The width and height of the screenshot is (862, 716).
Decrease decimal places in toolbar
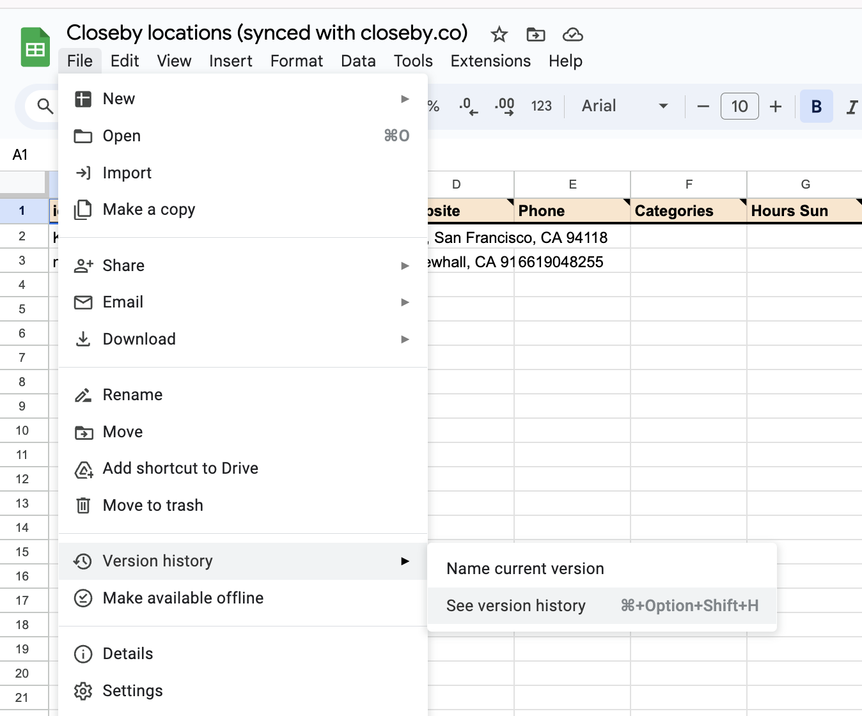pyautogui.click(x=468, y=106)
